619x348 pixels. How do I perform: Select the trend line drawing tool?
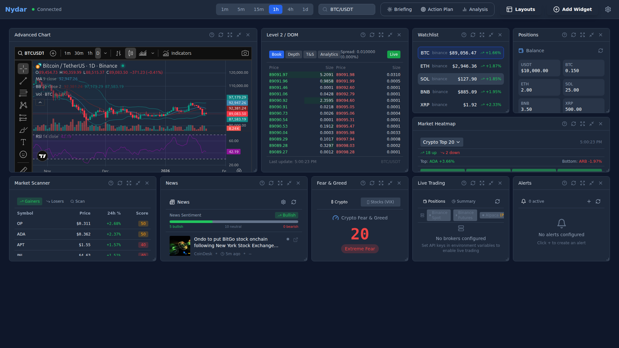pos(23,81)
